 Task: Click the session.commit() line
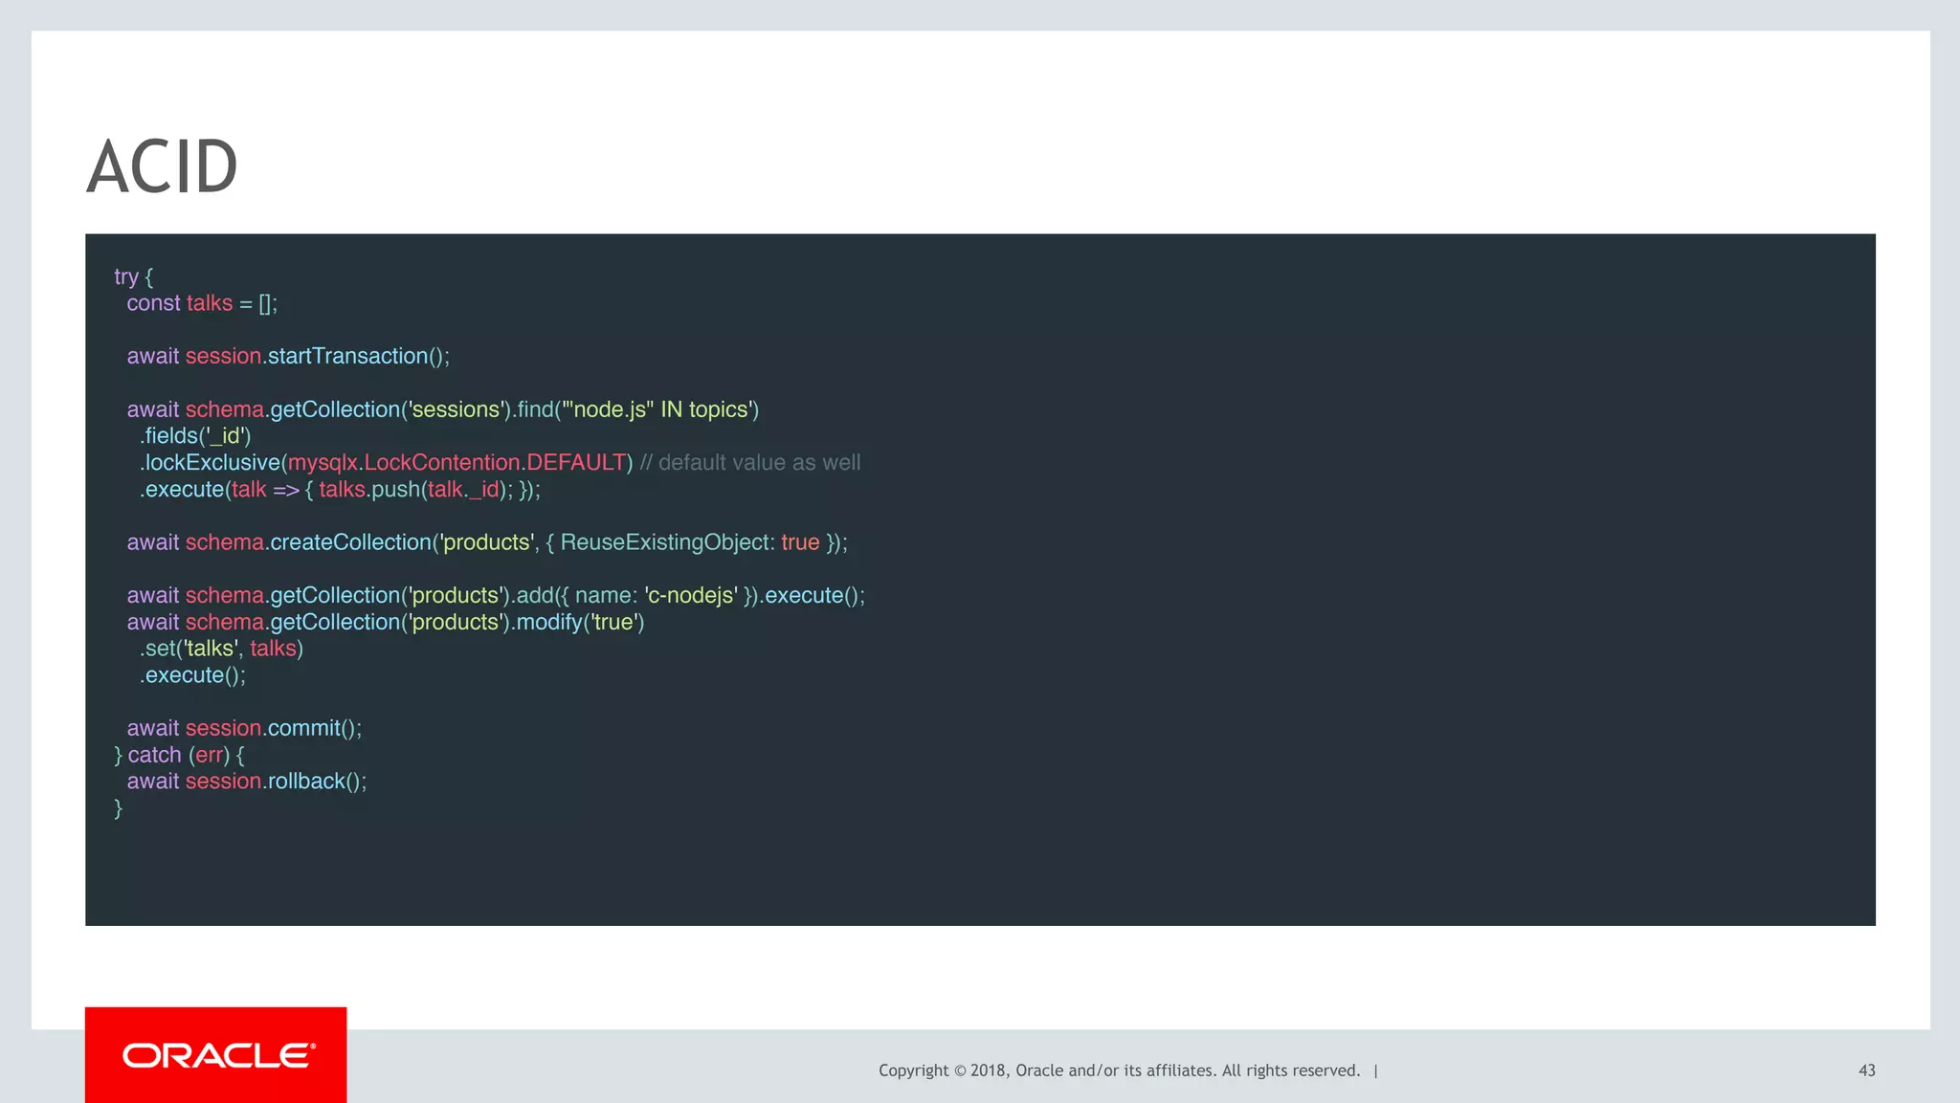[244, 728]
